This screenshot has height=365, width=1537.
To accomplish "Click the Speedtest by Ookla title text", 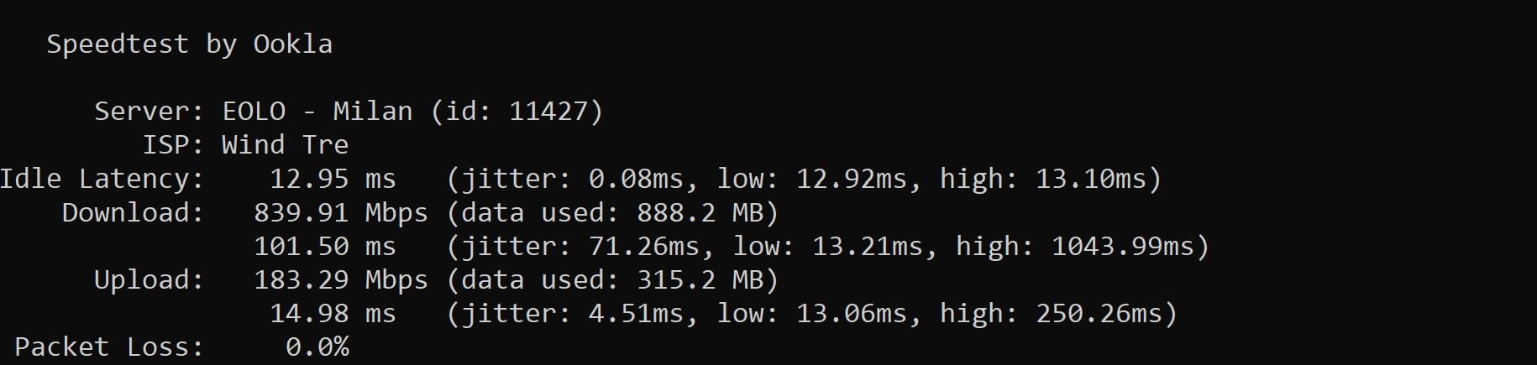I will click(x=189, y=44).
